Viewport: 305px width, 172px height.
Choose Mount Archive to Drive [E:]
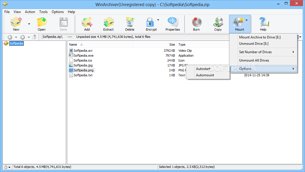click(263, 37)
